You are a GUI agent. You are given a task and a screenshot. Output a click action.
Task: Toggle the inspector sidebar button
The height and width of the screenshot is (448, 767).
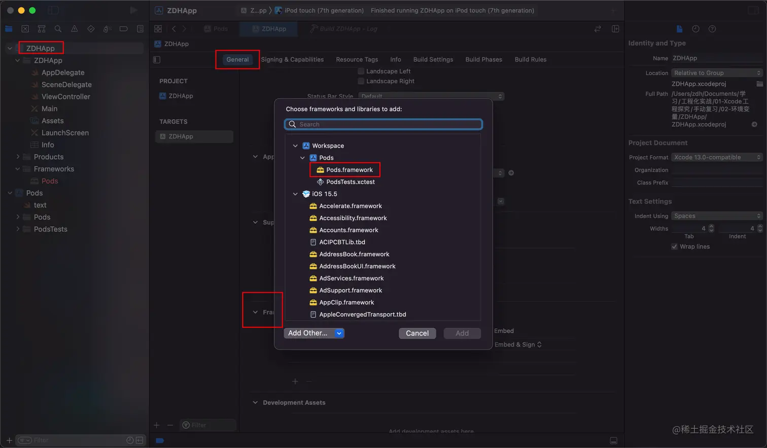click(x=753, y=10)
